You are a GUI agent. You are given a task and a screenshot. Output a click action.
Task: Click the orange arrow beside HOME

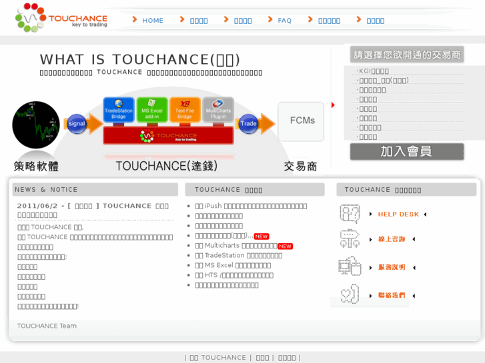point(135,19)
